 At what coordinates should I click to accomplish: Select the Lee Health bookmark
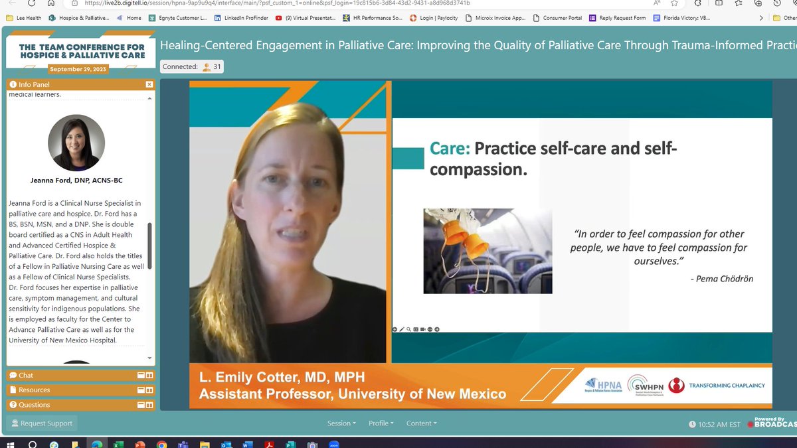[23, 18]
